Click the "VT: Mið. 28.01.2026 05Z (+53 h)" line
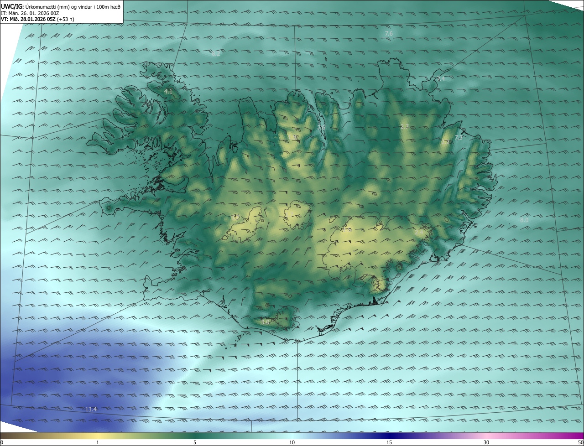Viewport: 584px width, 446px height. pos(38,19)
